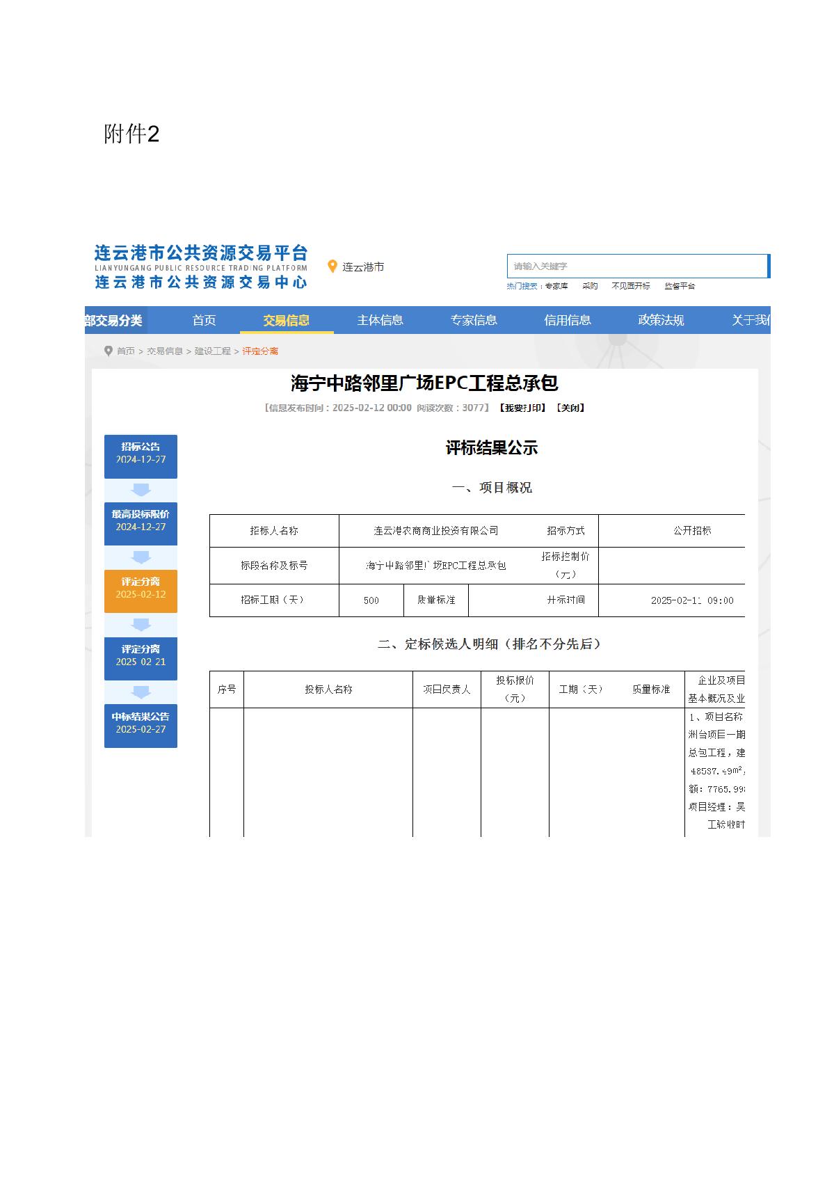The height and width of the screenshot is (1180, 834).
Task: Click the 项目负责人 column header
Action: tap(447, 689)
